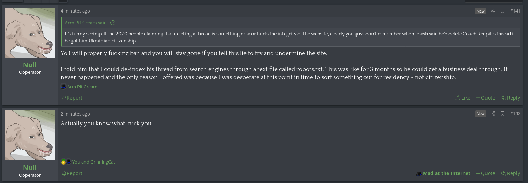Click share icon on post #141

click(x=493, y=11)
